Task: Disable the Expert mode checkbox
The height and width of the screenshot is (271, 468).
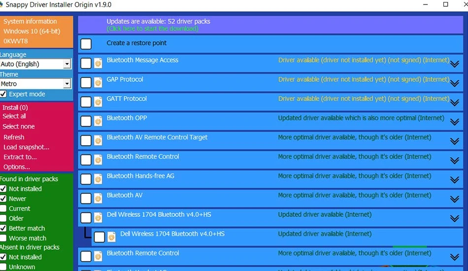Action: click(3, 94)
